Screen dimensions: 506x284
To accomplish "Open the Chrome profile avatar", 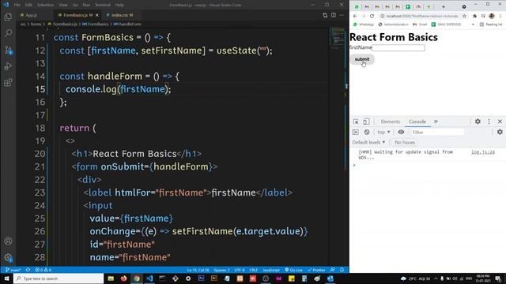I will pyautogui.click(x=492, y=16).
